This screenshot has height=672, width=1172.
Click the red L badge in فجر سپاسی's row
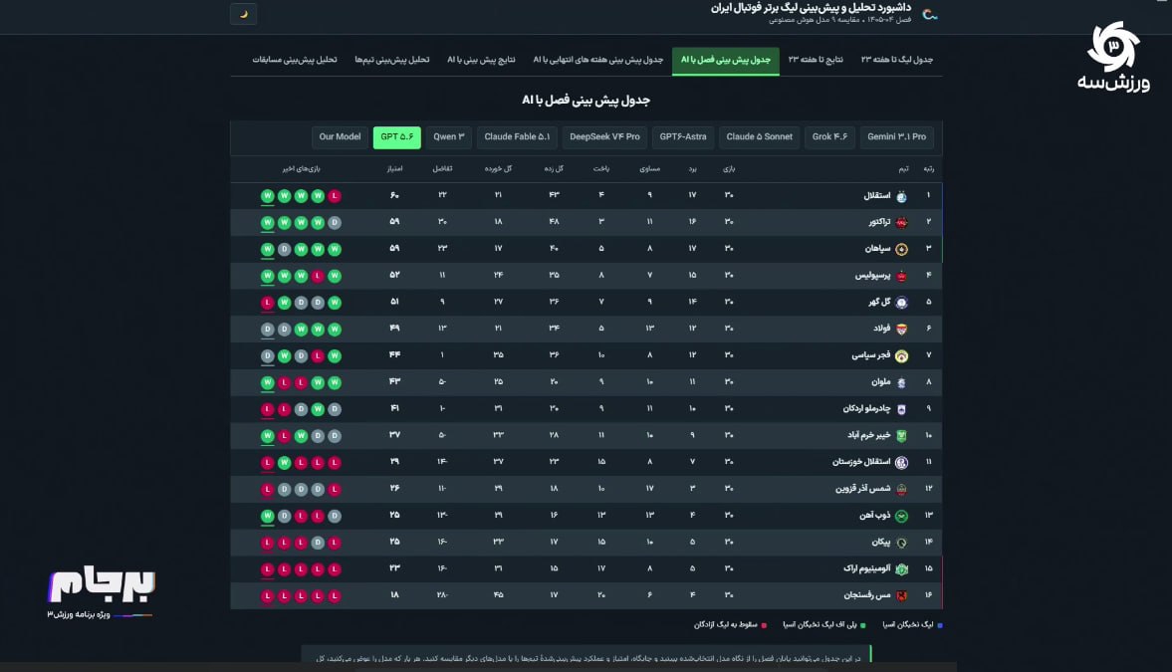318,355
